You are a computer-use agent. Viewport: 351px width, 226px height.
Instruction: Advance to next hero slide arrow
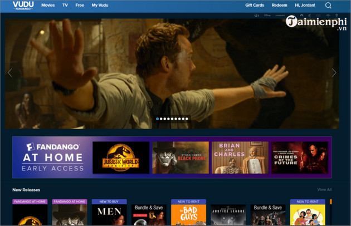click(334, 73)
